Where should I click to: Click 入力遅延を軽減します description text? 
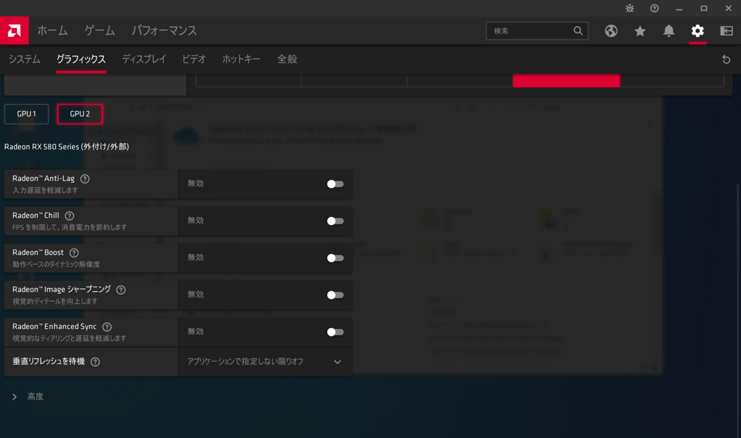click(x=45, y=191)
